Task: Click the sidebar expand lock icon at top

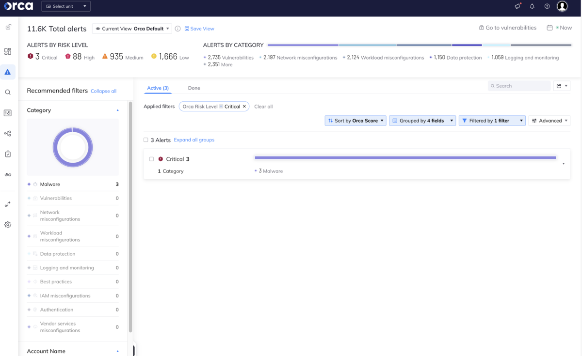Action: coord(8,27)
